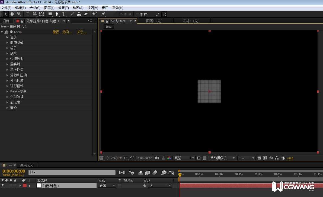Expand the 渲染 property group
323x197 pixels.
click(x=7, y=108)
